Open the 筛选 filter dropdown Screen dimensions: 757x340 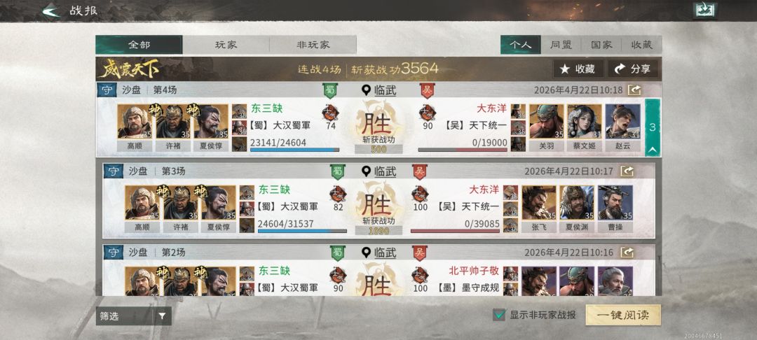(x=133, y=316)
